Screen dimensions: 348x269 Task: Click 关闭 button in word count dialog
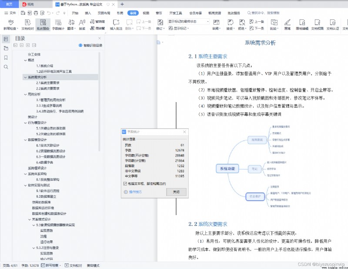pyautogui.click(x=176, y=192)
